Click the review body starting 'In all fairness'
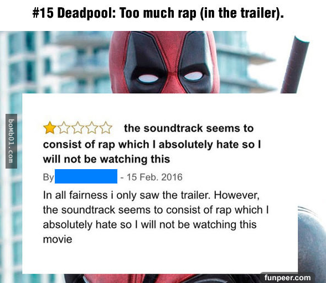This screenshot has height=283, width=326. tap(156, 217)
